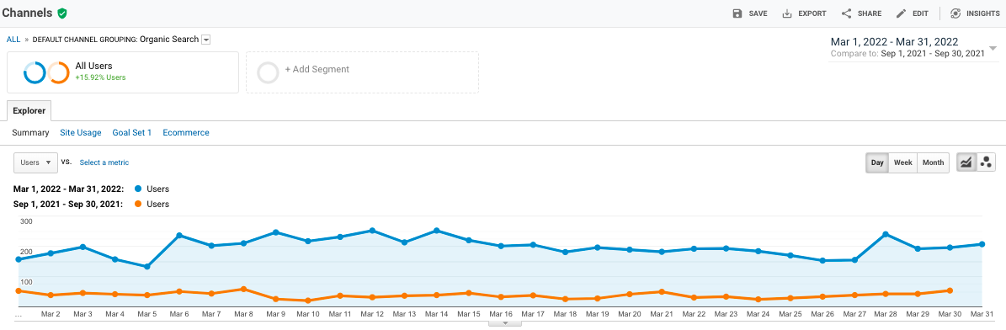
Task: Select Week granularity
Action: coord(902,162)
